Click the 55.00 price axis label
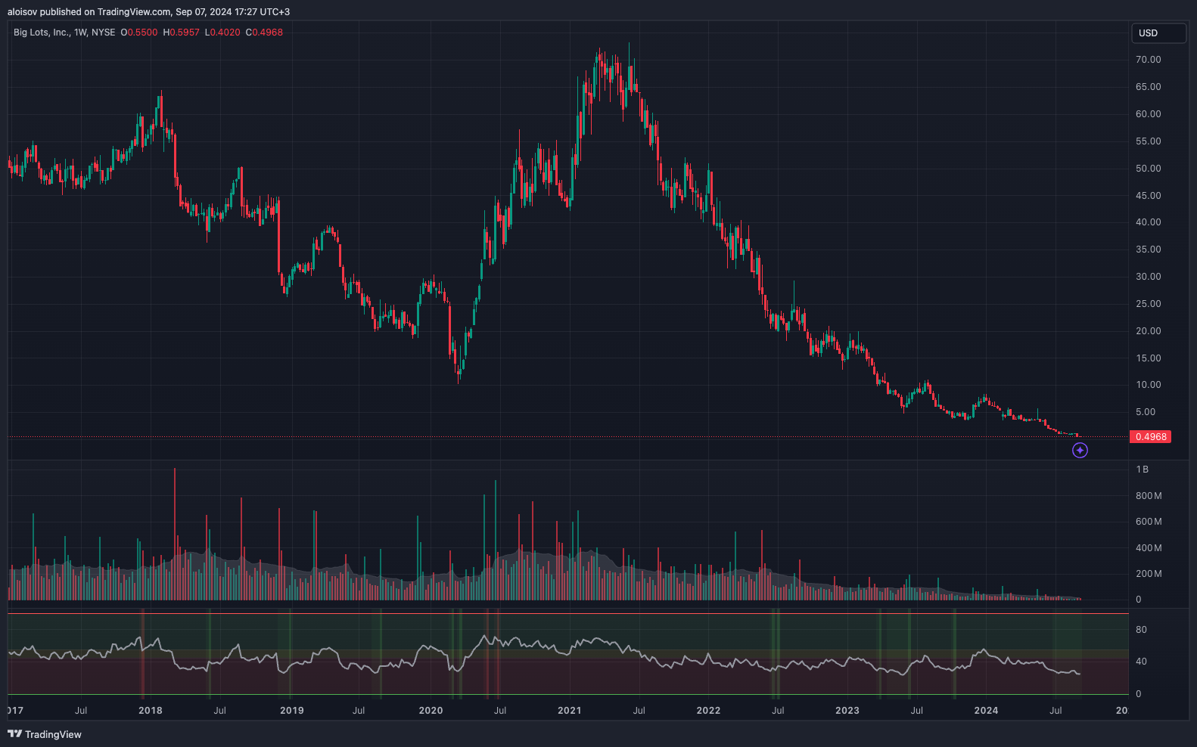 pyautogui.click(x=1148, y=141)
